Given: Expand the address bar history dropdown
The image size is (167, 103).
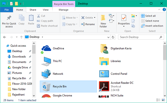Looking at the screenshot, I should coord(108,37).
